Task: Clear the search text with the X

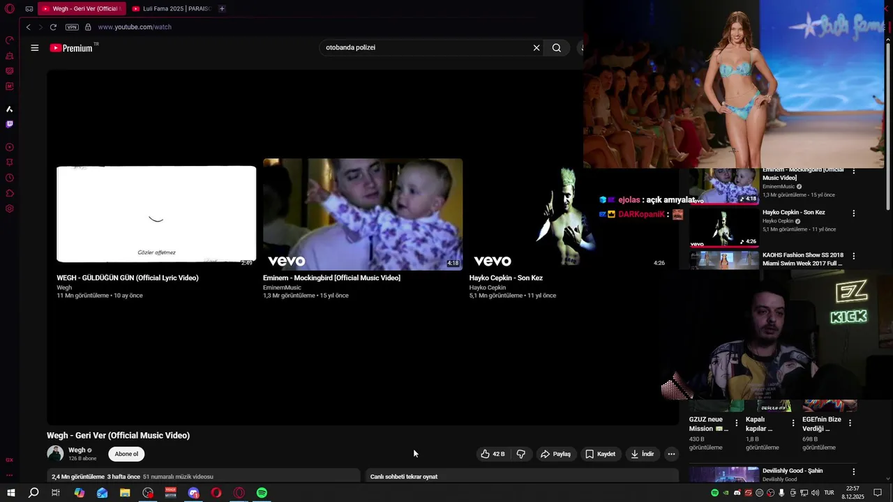Action: [x=536, y=48]
